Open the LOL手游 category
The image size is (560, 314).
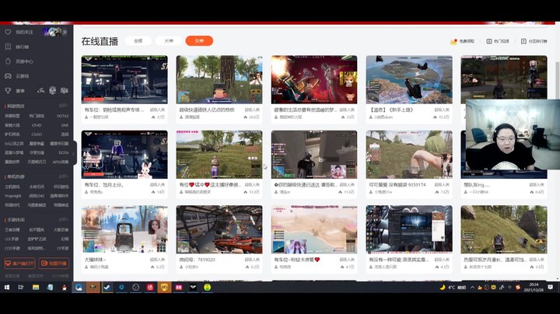(x=12, y=239)
